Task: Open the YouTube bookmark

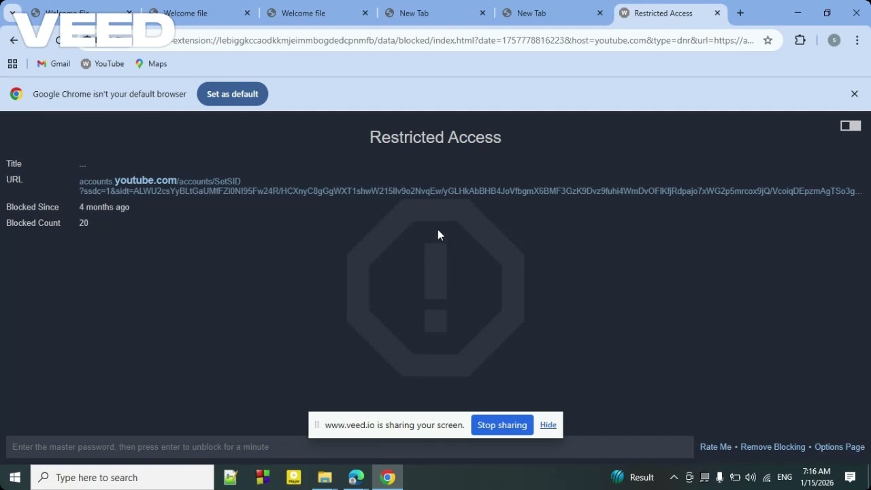Action: pos(103,64)
